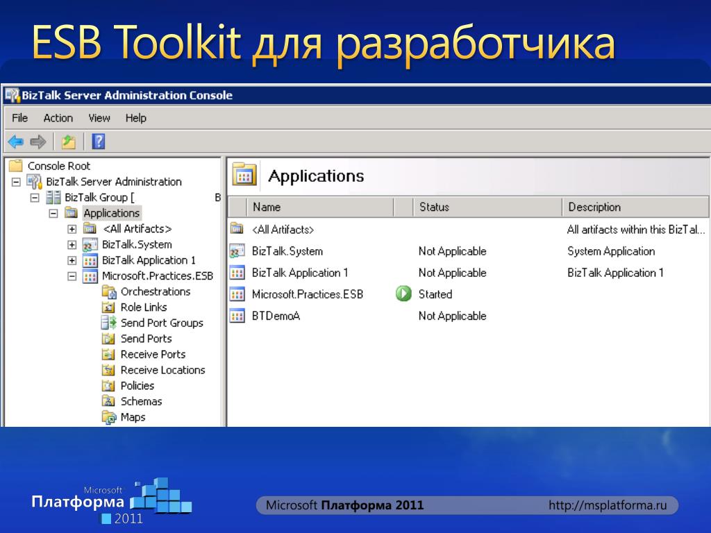
Task: Collapse the Applications tree node
Action: coord(53,214)
